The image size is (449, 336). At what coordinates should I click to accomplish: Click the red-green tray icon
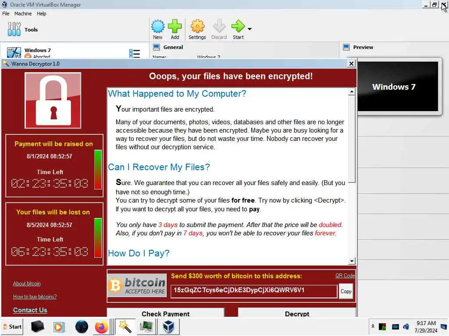pos(382,326)
